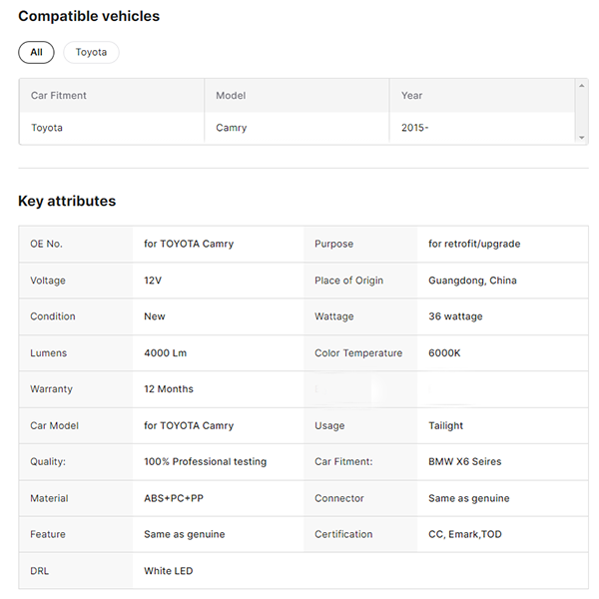Click the "Car Fitment" column header

pyautogui.click(x=59, y=96)
